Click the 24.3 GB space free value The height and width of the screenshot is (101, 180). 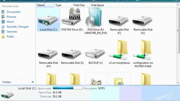click(x=57, y=92)
